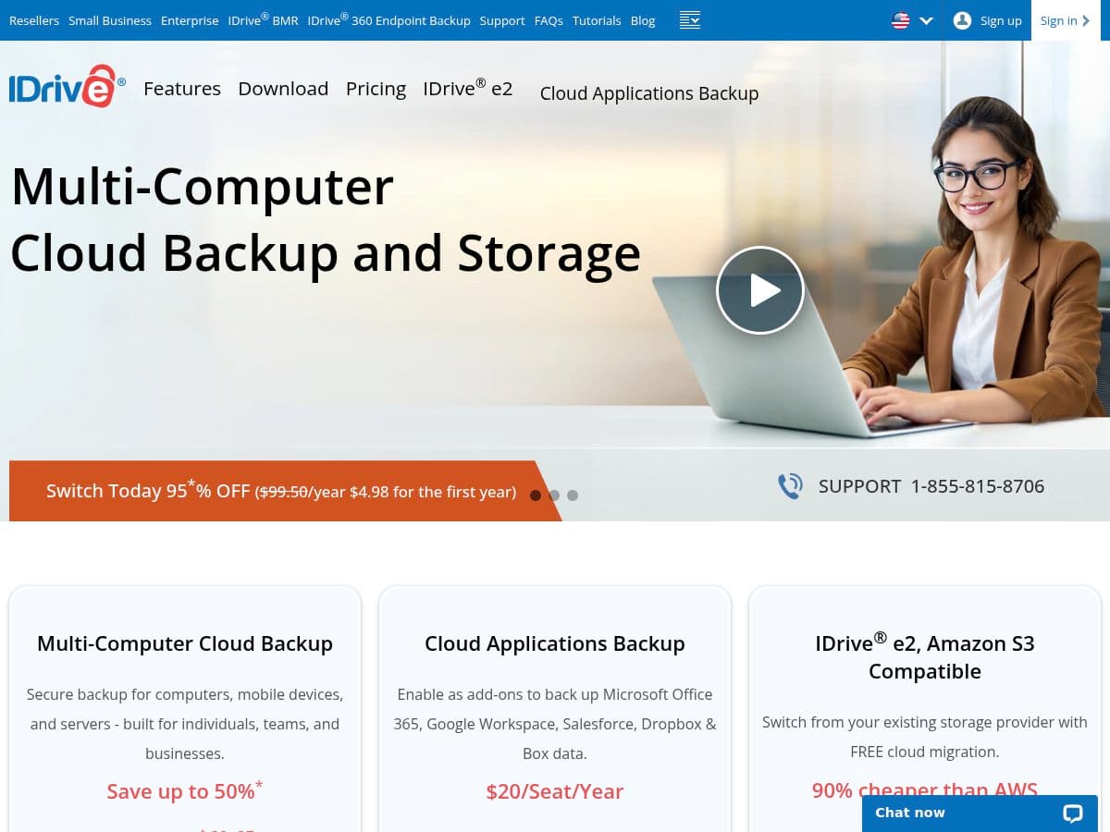
Task: Select the second banner carousel dot
Action: coord(554,496)
